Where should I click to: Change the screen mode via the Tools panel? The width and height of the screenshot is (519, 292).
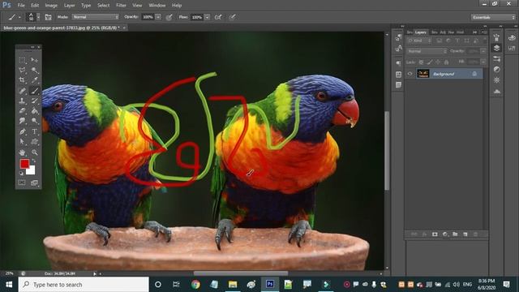coord(34,182)
